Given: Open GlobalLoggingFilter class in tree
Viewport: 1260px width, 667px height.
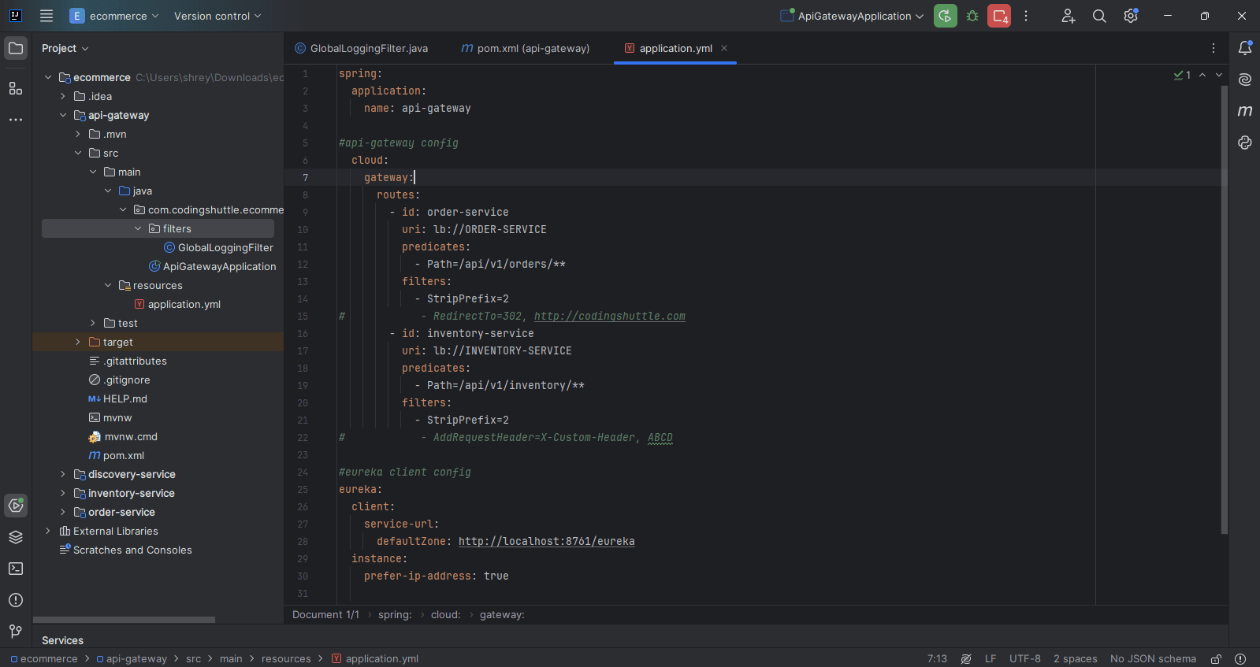Looking at the screenshot, I should tap(218, 247).
